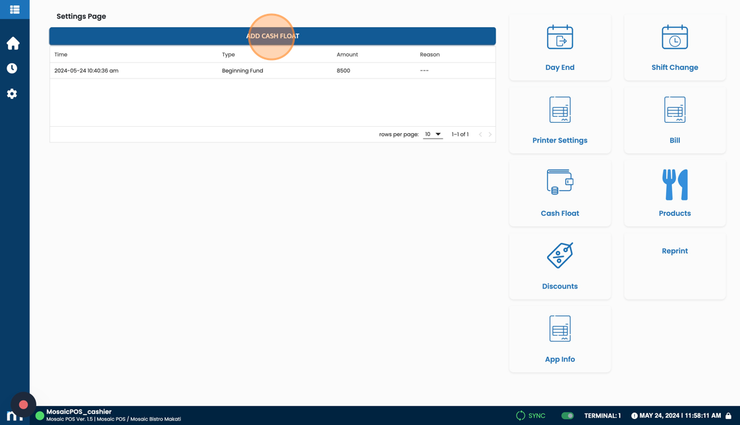Screen dimensions: 740x425
Task: Open history via sidebar clock icon
Action: (13, 69)
